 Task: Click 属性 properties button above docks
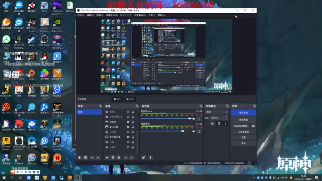coord(117,99)
